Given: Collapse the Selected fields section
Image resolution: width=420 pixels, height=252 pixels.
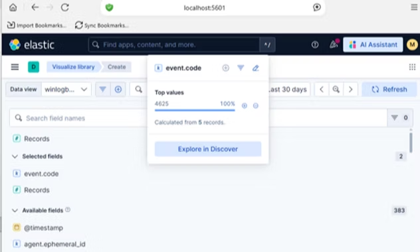Looking at the screenshot, I should pos(15,157).
